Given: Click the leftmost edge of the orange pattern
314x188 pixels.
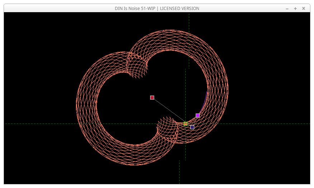Looking at the screenshot, I should click(77, 104).
